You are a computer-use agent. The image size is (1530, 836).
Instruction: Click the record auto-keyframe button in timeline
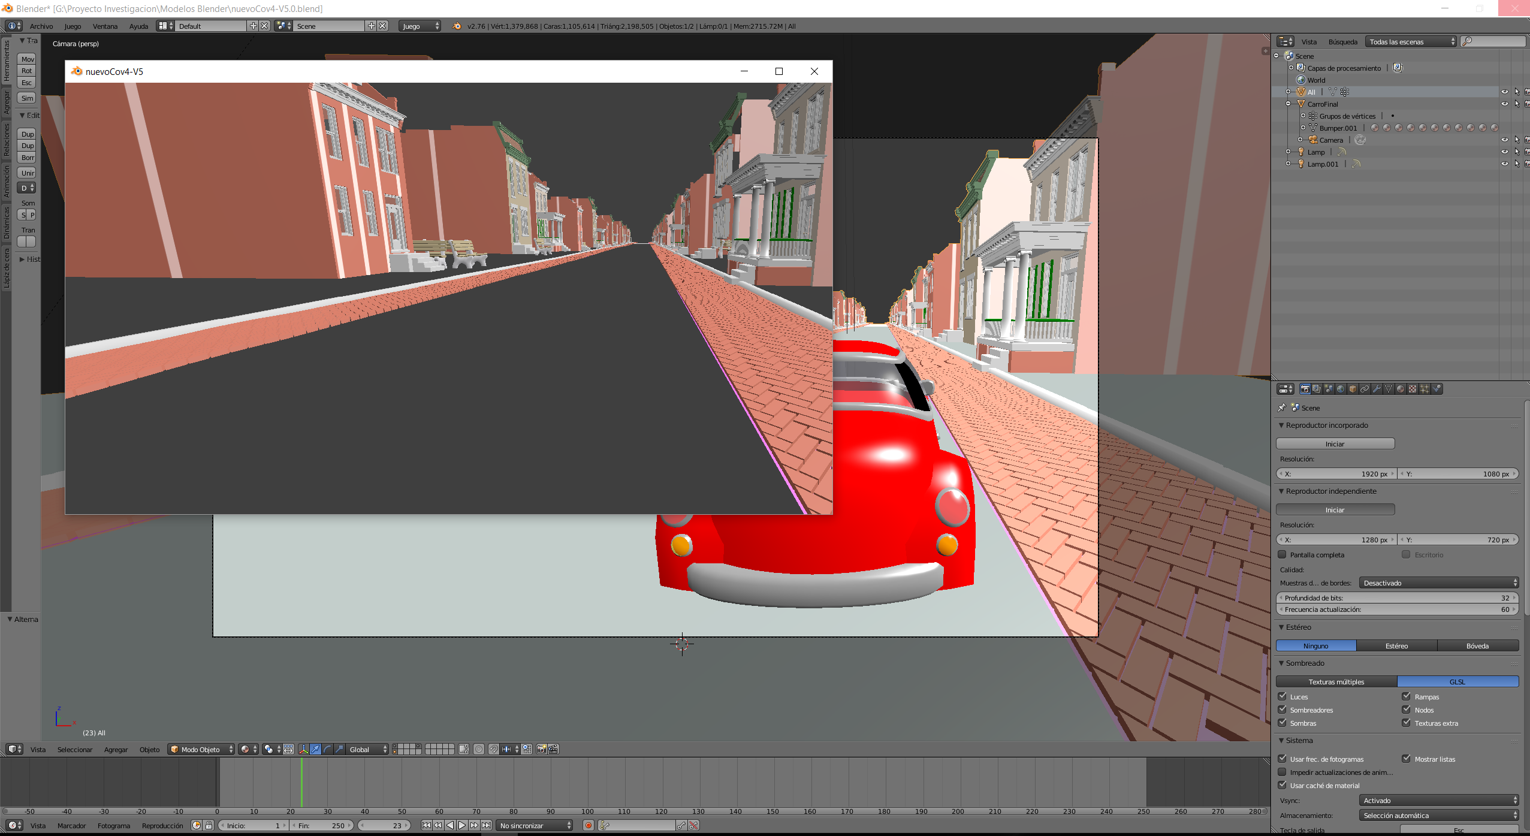[x=588, y=825]
